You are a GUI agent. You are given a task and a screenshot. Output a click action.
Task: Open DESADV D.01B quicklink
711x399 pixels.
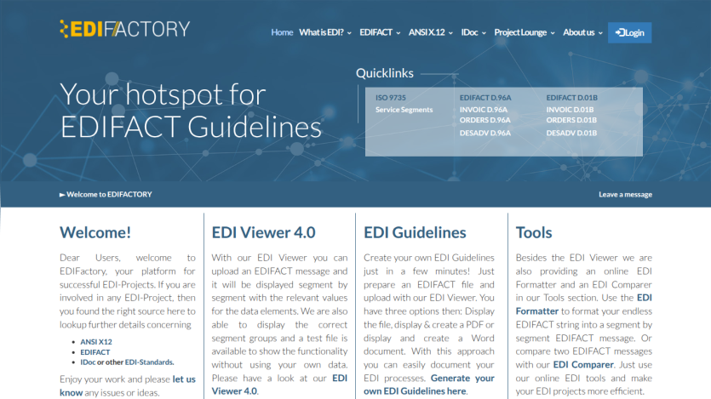571,134
